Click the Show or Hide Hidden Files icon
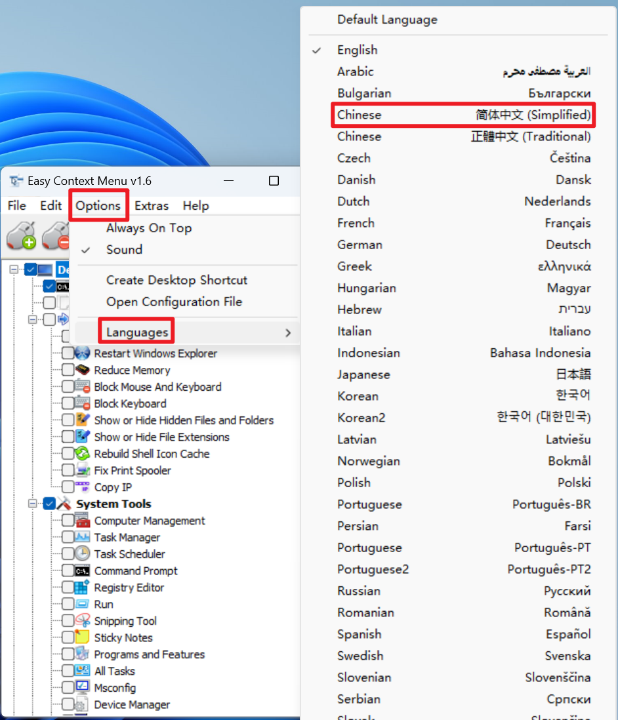Viewport: 618px width, 720px height. 83,420
